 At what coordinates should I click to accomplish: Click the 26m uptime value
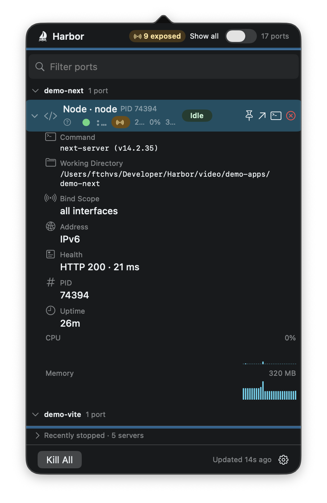click(70, 323)
